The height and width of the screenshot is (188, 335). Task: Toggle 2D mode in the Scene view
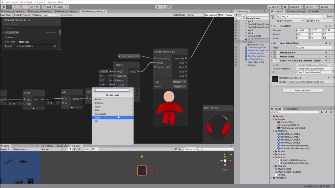point(65,149)
